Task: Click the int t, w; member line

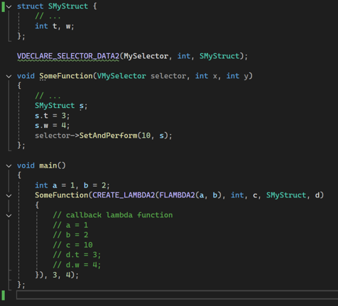Action: tap(55, 26)
